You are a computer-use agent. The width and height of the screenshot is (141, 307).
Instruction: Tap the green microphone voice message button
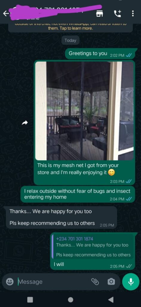131,282
